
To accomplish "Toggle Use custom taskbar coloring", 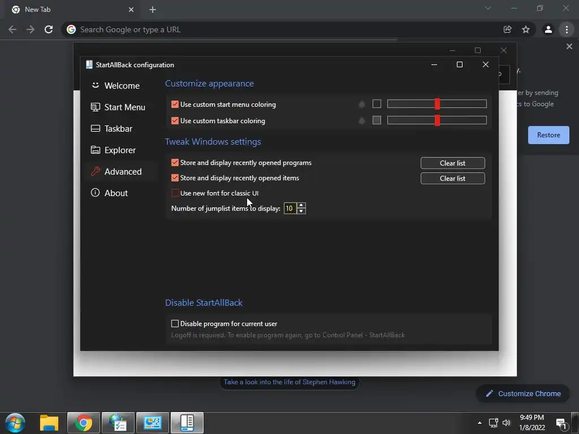I will (175, 121).
